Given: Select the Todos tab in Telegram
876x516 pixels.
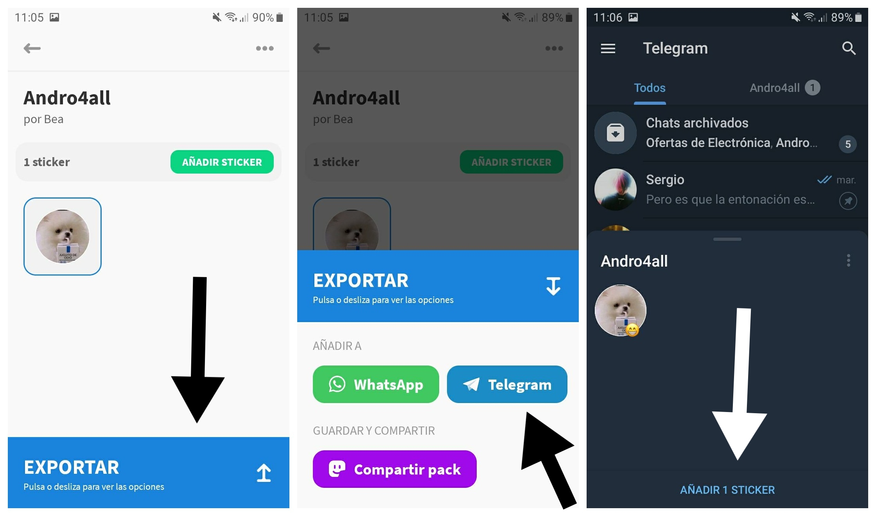Looking at the screenshot, I should [650, 87].
